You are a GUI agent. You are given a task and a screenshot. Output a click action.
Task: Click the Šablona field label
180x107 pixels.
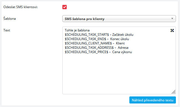pos(10,18)
